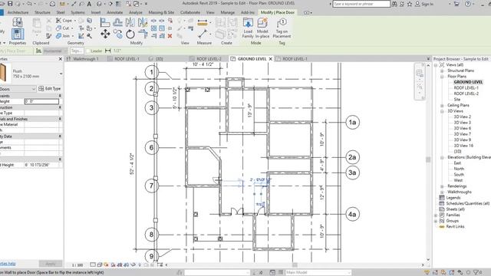Toggle Tag on Placement
Viewport: 491px width, 276px height.
tap(282, 28)
